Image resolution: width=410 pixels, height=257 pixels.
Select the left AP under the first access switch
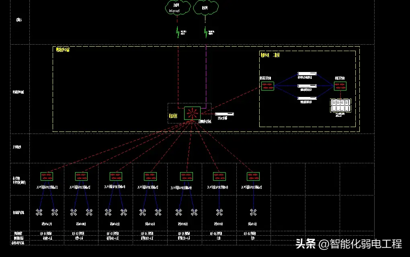click(x=39, y=212)
